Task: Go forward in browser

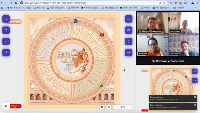Action: [x=7, y=3]
